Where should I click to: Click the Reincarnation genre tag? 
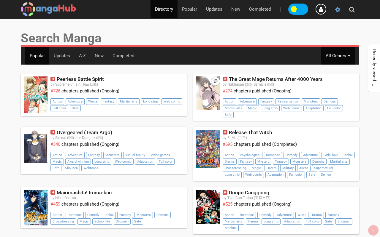click(x=288, y=101)
